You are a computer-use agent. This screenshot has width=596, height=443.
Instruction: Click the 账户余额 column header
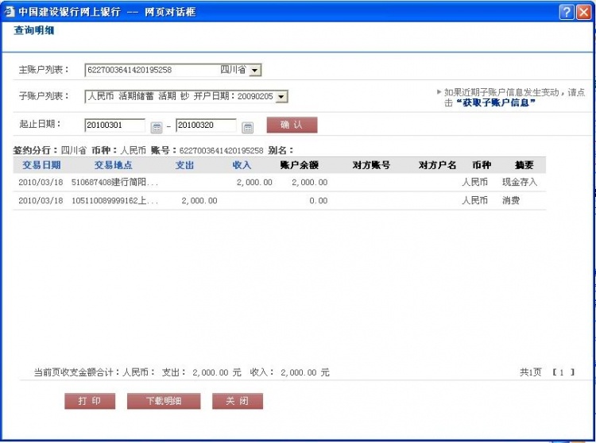(x=299, y=165)
